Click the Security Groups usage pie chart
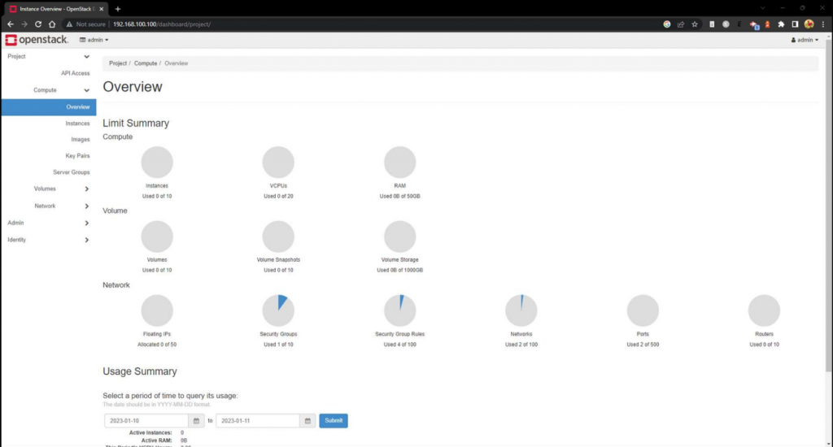This screenshot has width=833, height=447. click(x=278, y=310)
